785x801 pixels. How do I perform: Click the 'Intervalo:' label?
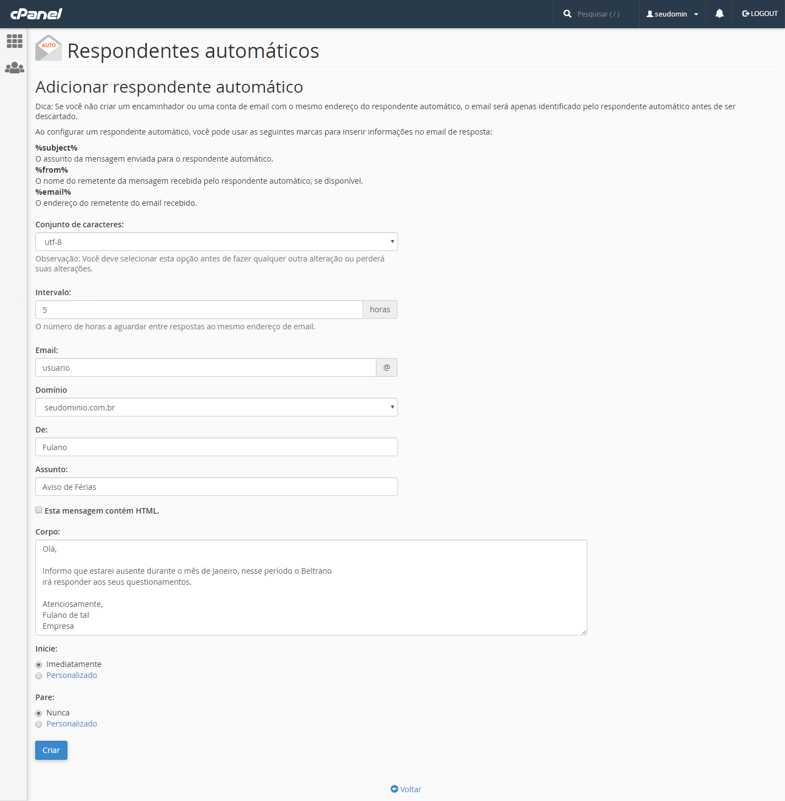point(54,292)
